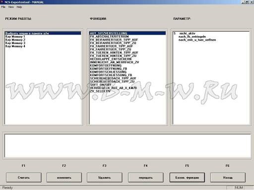Open the File menu
The width and height of the screenshot is (254, 190).
coord(3,7)
